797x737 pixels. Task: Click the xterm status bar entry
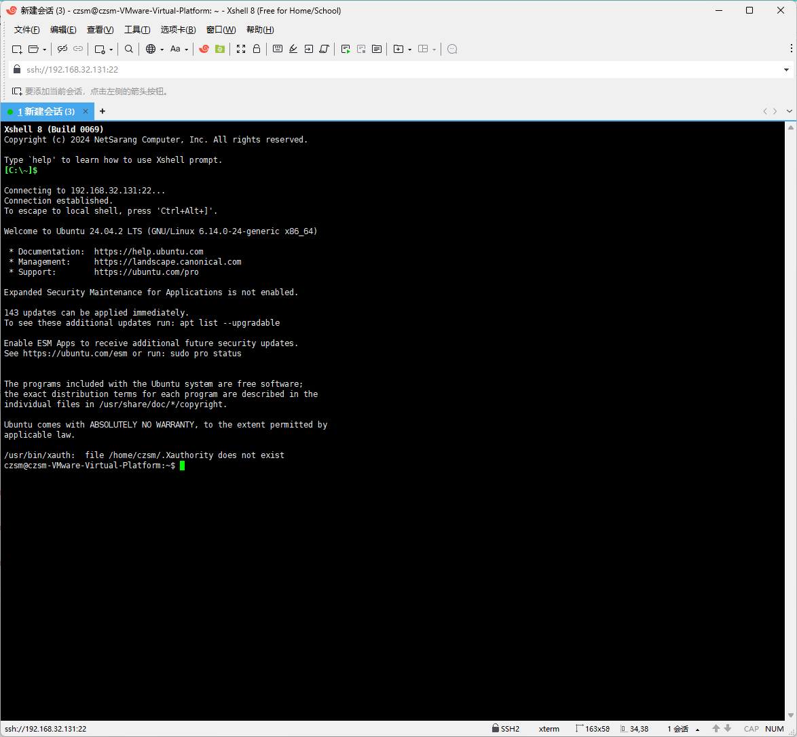[x=549, y=729]
